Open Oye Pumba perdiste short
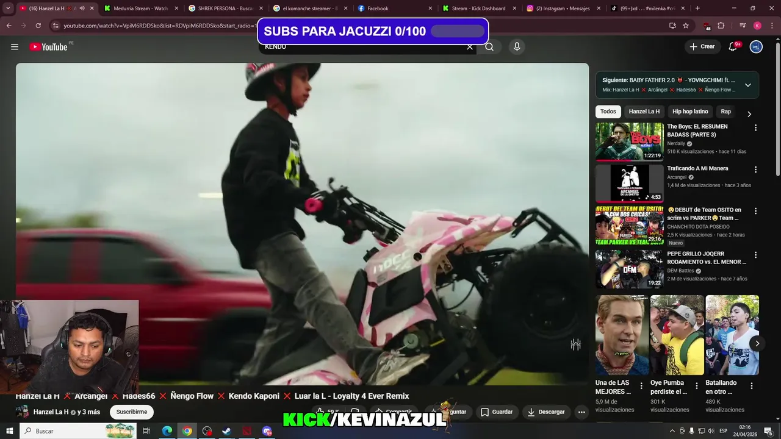781x439 pixels. pyautogui.click(x=677, y=335)
